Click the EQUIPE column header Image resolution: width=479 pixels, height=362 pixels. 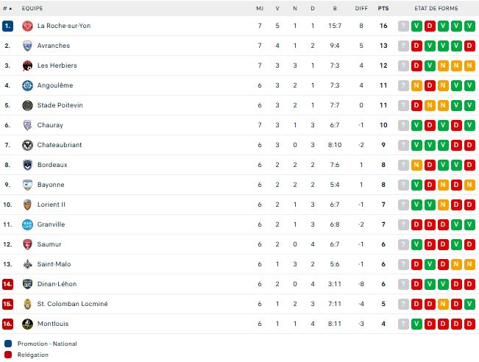pyautogui.click(x=32, y=8)
